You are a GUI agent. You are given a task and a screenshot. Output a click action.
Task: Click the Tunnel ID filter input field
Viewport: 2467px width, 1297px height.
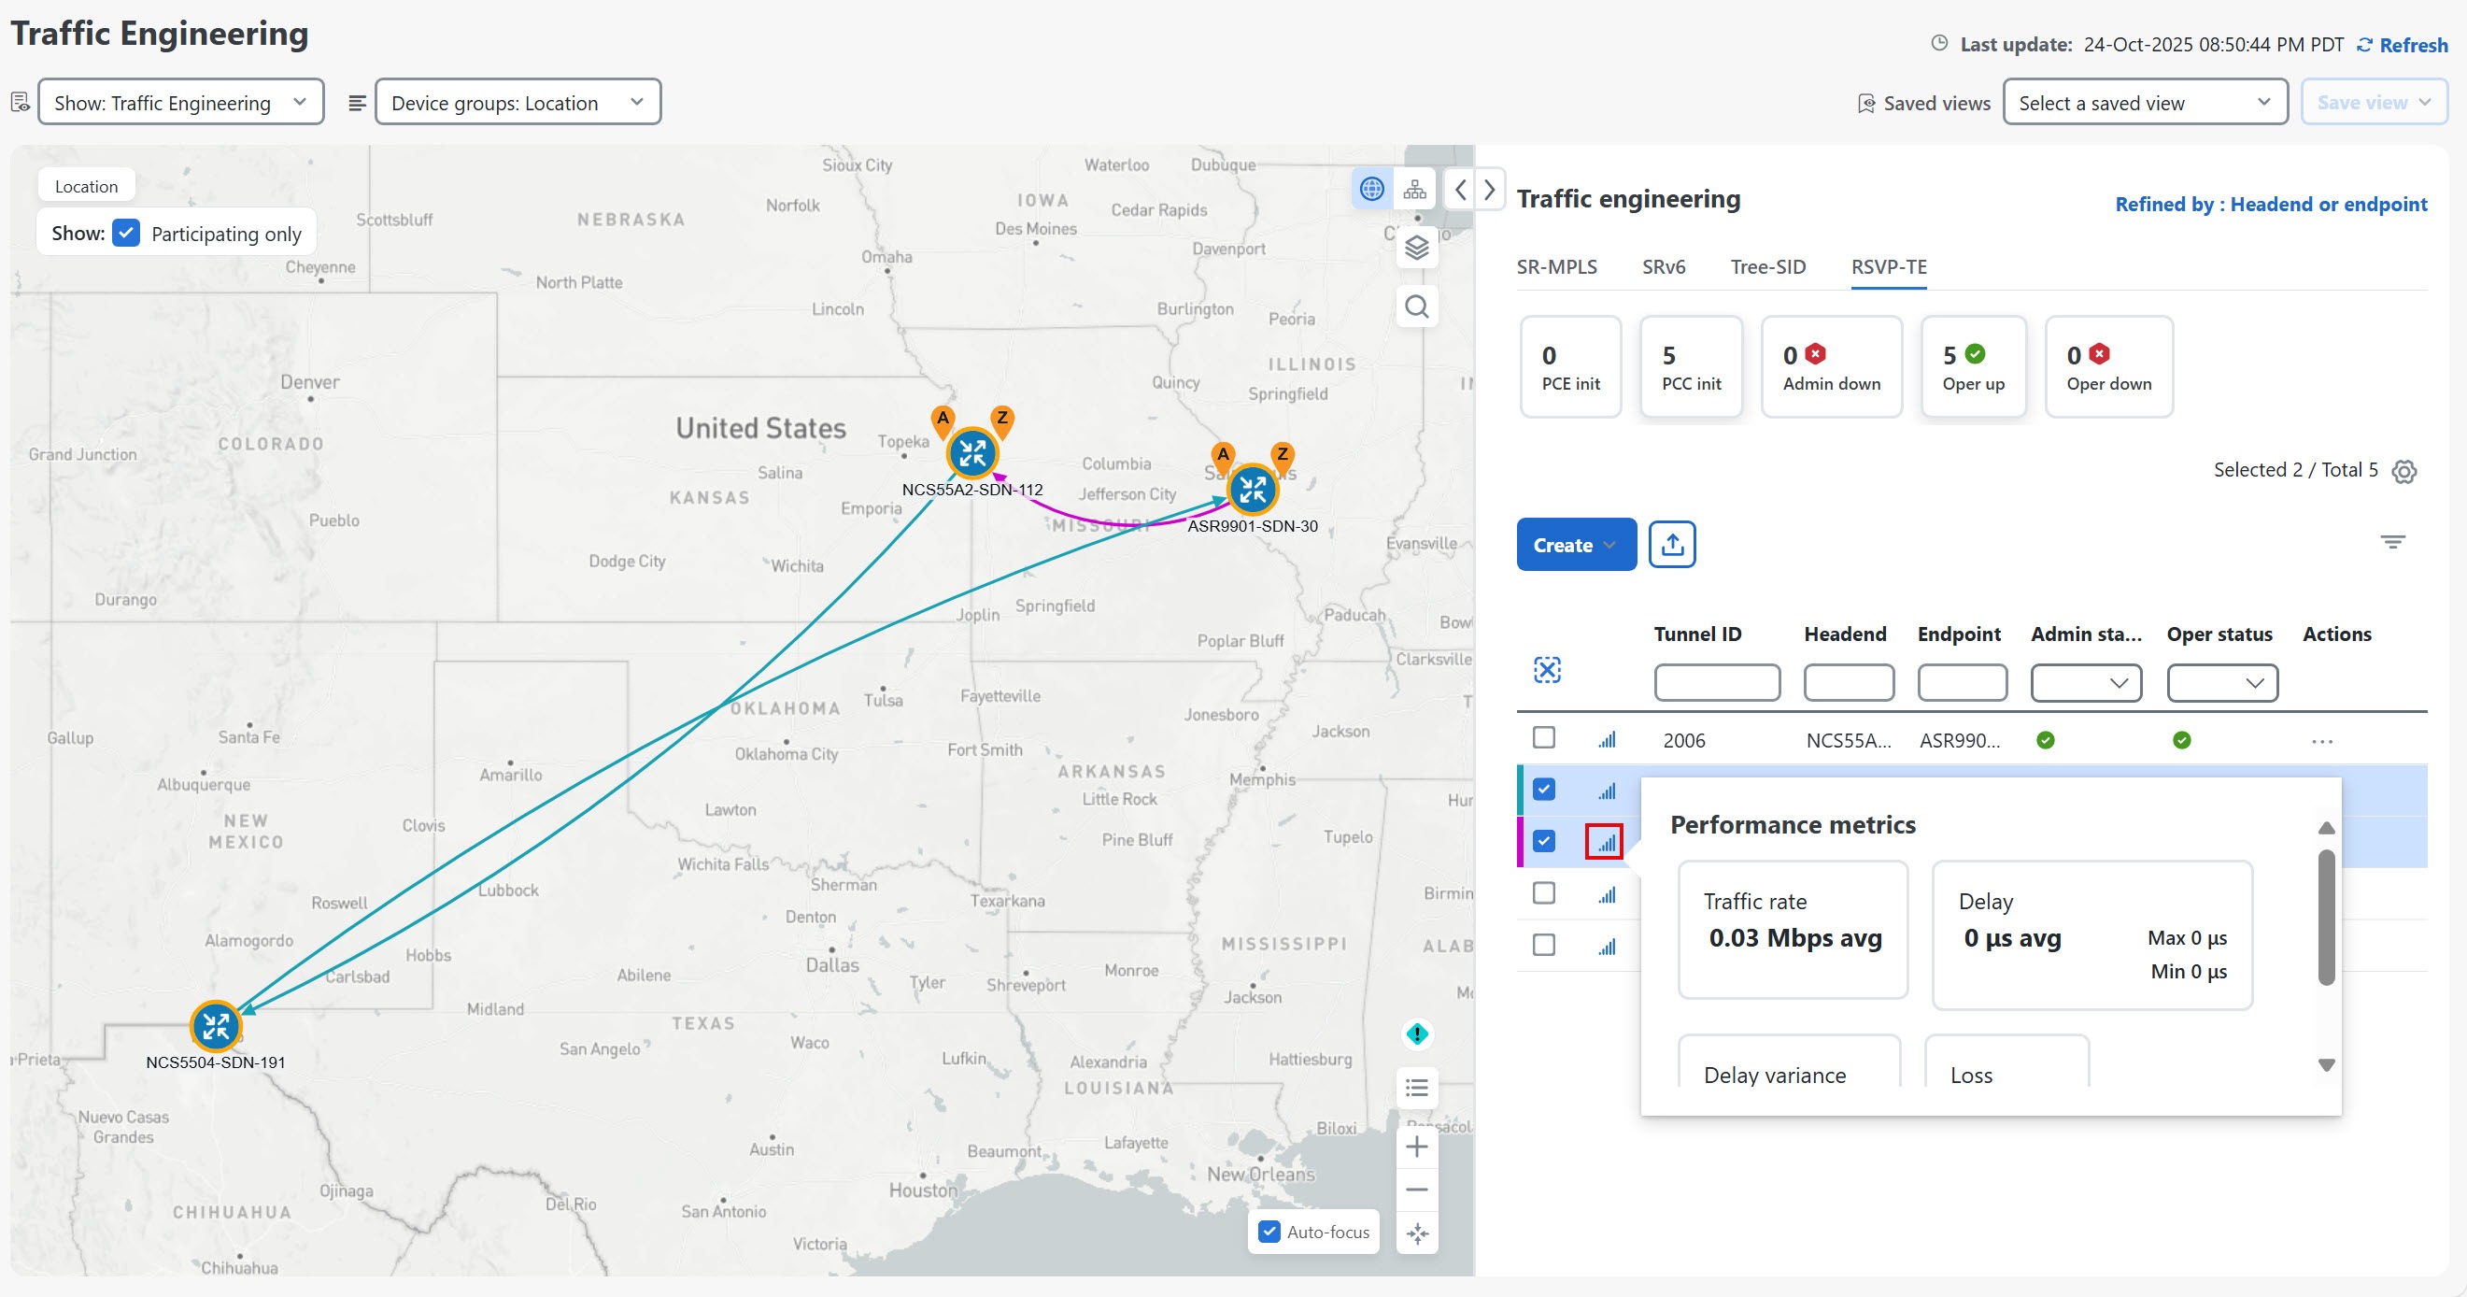click(x=1716, y=683)
